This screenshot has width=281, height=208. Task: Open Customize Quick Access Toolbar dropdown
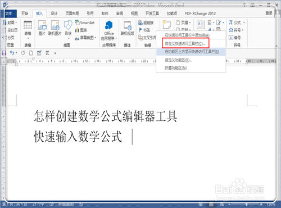coord(55,53)
